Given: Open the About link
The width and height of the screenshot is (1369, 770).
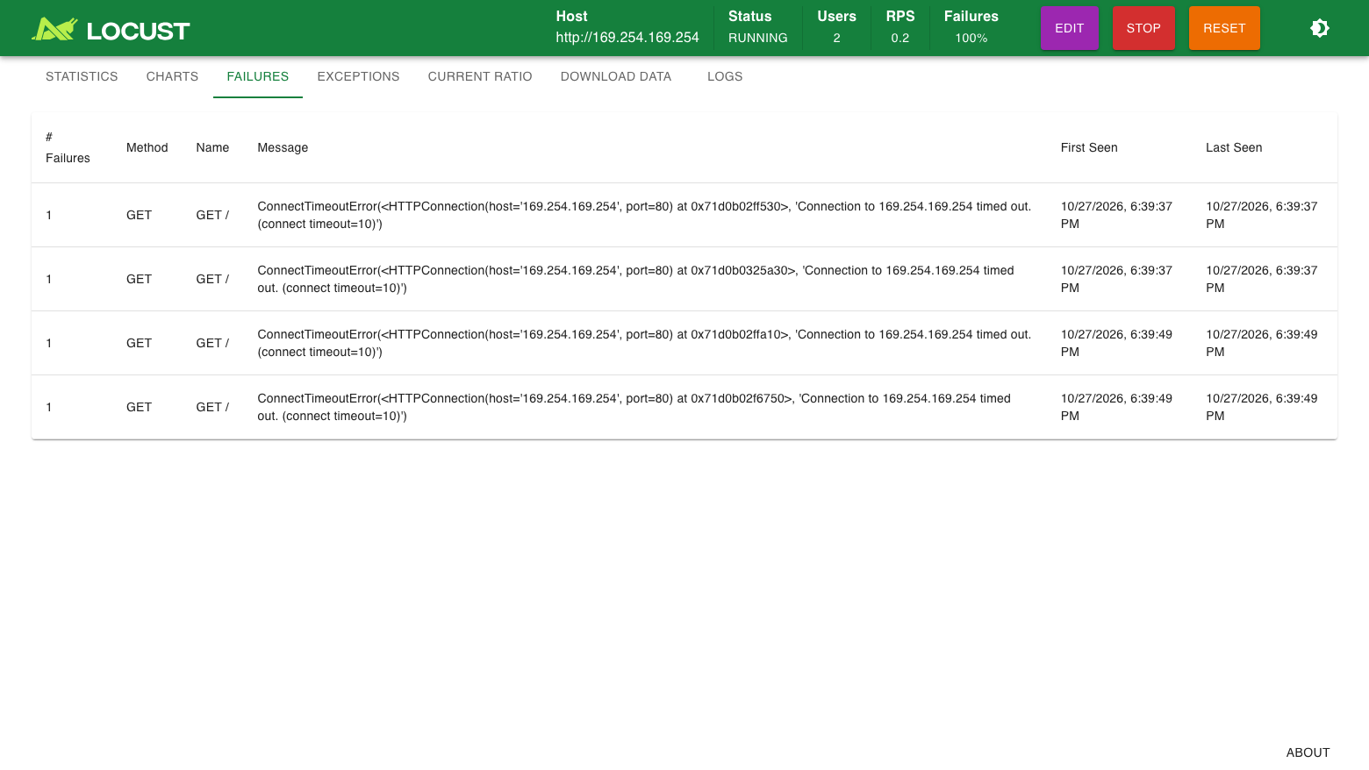Looking at the screenshot, I should [x=1308, y=752].
